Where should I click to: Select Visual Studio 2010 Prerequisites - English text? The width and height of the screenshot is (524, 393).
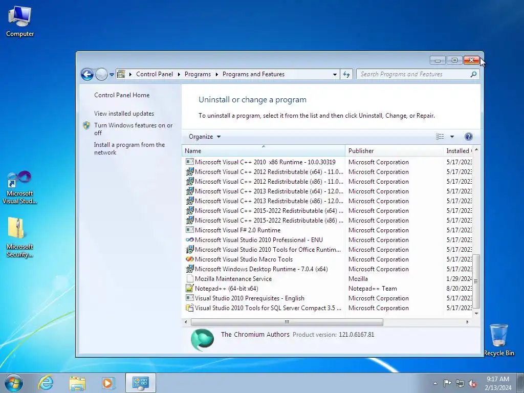point(250,298)
